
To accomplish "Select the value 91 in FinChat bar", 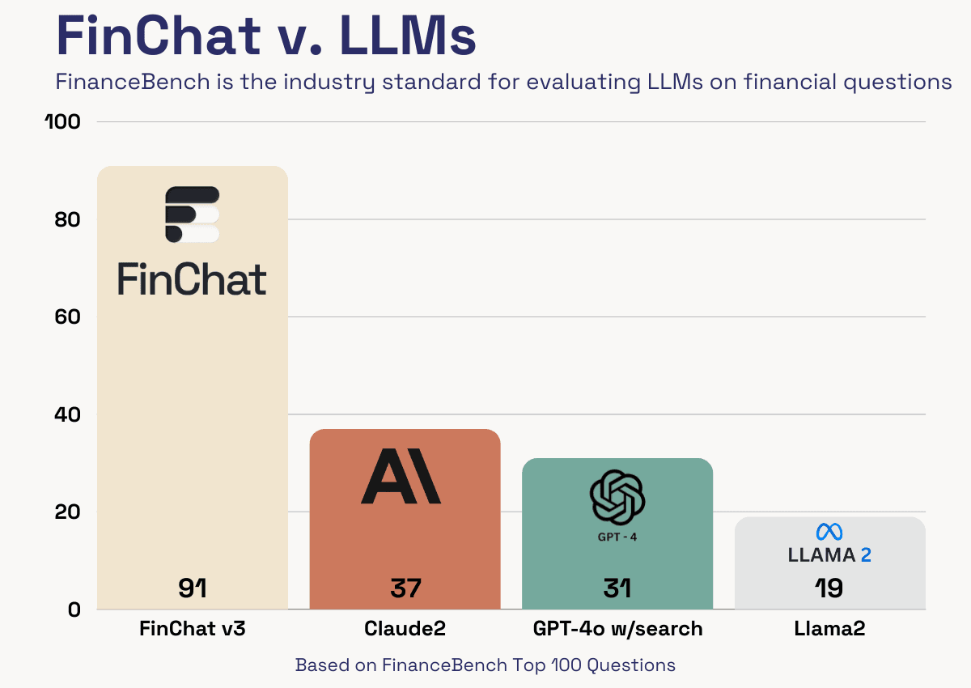I will tap(193, 588).
